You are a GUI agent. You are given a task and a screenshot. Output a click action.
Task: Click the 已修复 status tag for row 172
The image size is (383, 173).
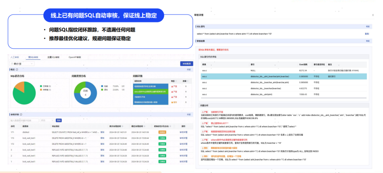(x=162, y=144)
